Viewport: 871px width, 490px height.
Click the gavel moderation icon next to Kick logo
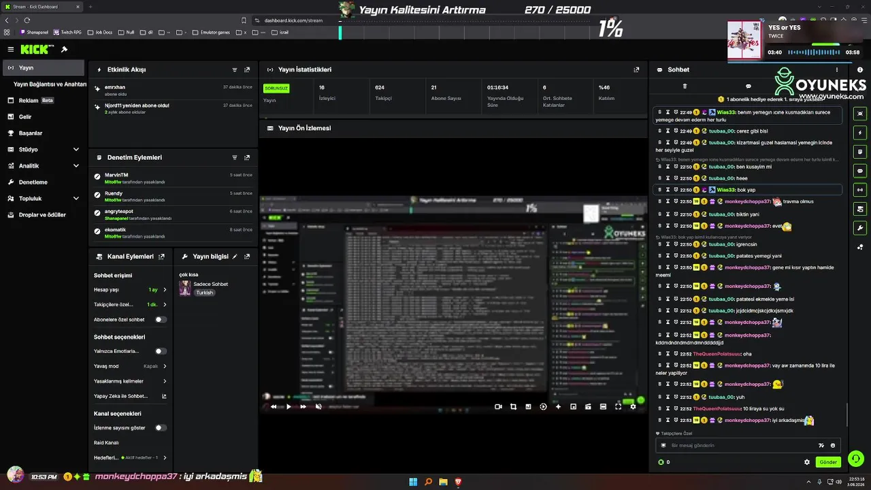pos(64,49)
